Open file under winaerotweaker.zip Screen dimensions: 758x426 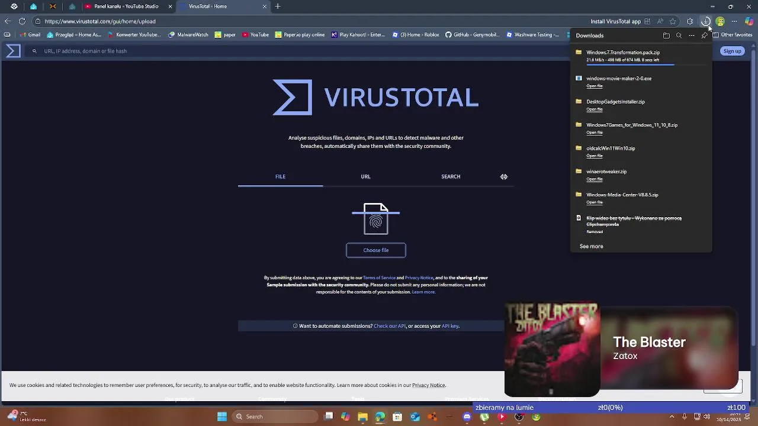[595, 179]
